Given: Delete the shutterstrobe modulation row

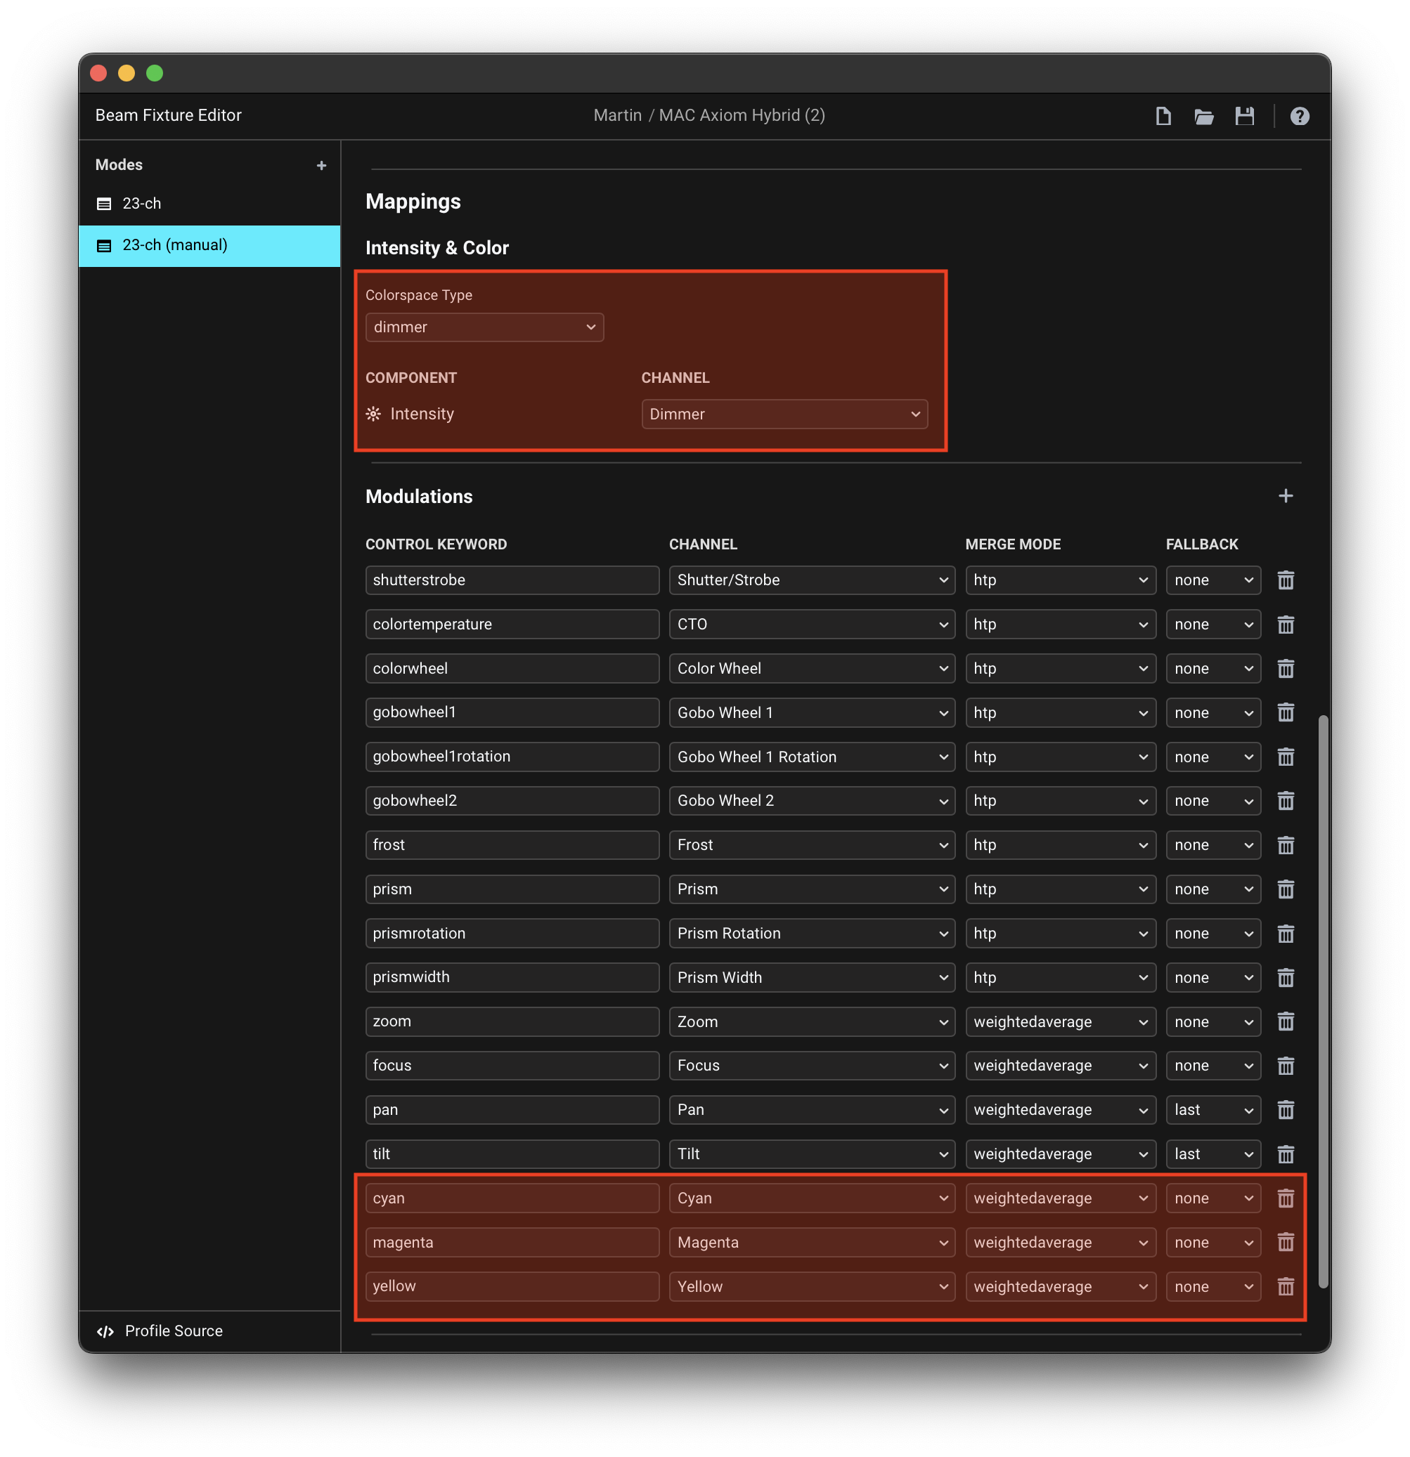Looking at the screenshot, I should [1285, 580].
